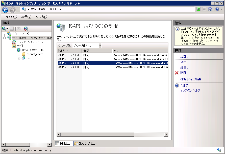
Task: Click the Forward navigation arrow
Action: coord(13,10)
